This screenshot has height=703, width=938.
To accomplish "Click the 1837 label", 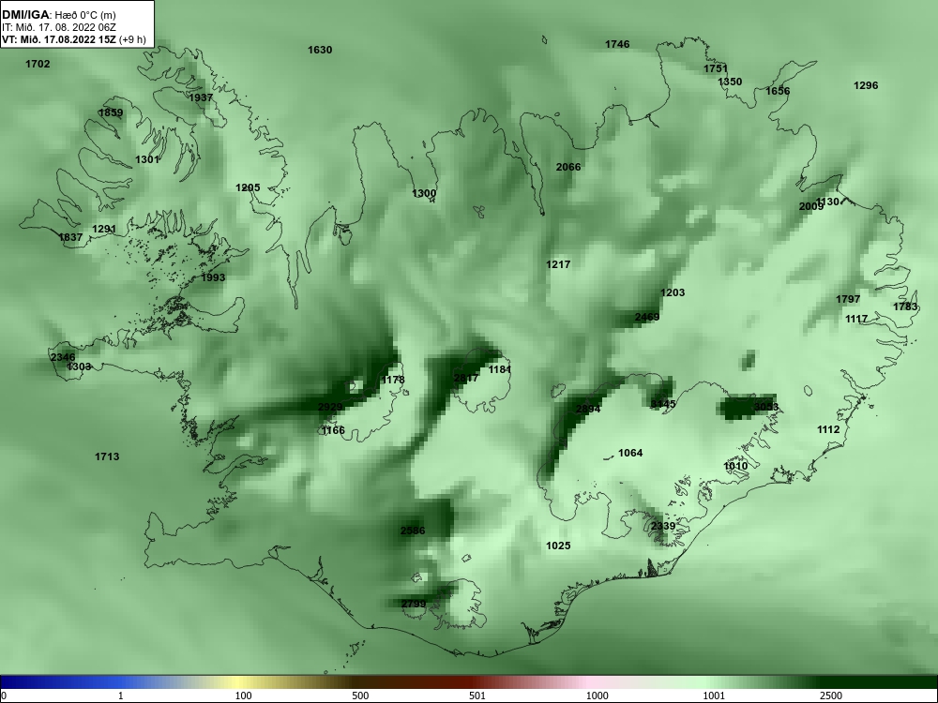I will tap(70, 237).
